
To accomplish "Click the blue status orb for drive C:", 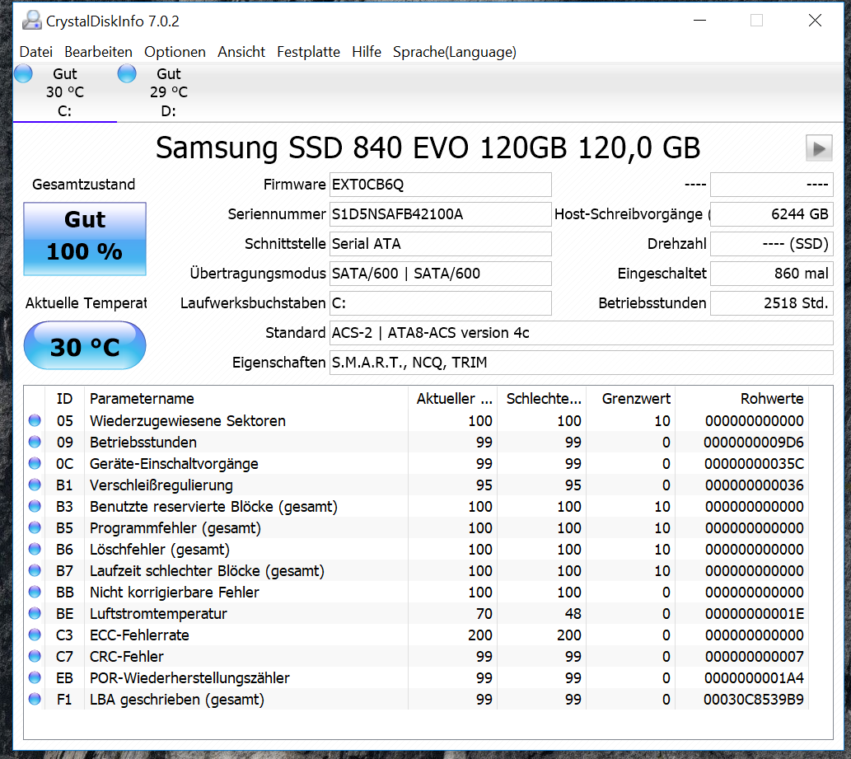I will pos(23,73).
